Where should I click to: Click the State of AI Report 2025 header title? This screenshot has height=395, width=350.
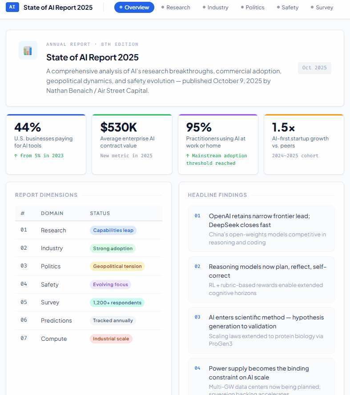(58, 8)
